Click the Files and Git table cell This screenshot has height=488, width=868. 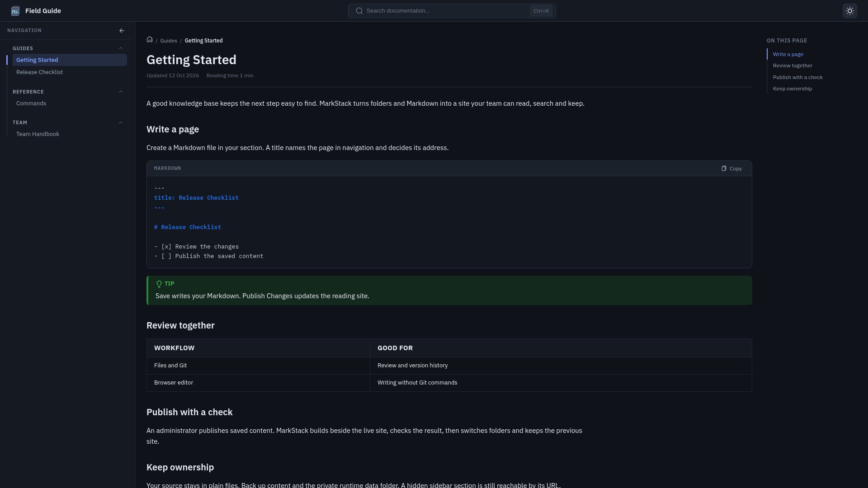(x=258, y=366)
